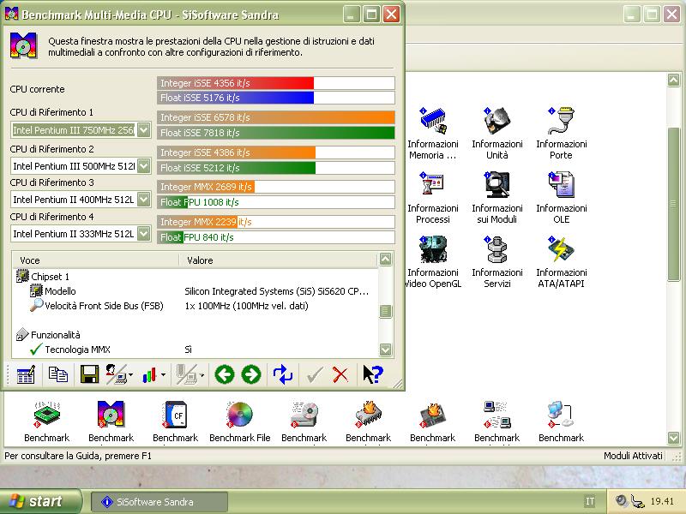This screenshot has height=514, width=686.
Task: Click the Voce column header
Action: (x=94, y=260)
